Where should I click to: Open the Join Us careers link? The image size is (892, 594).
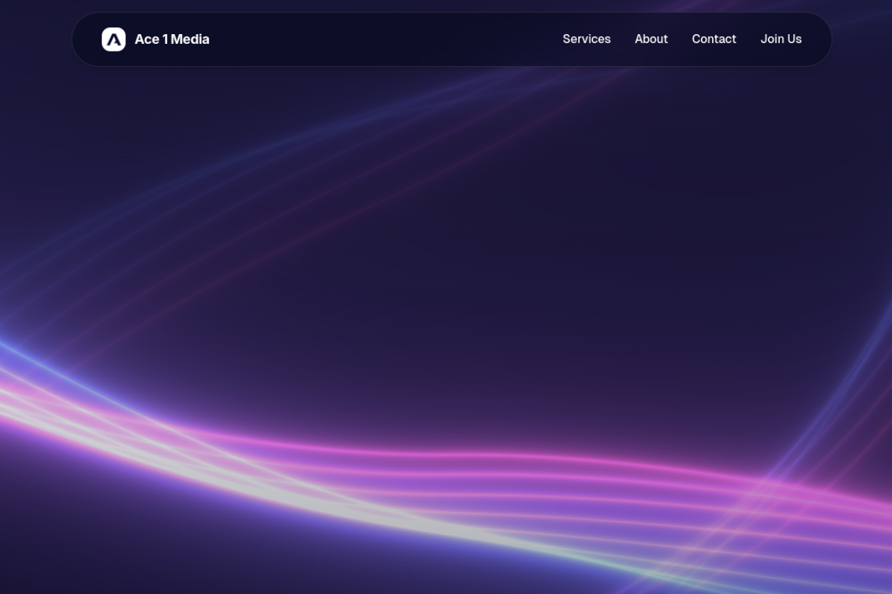(780, 39)
